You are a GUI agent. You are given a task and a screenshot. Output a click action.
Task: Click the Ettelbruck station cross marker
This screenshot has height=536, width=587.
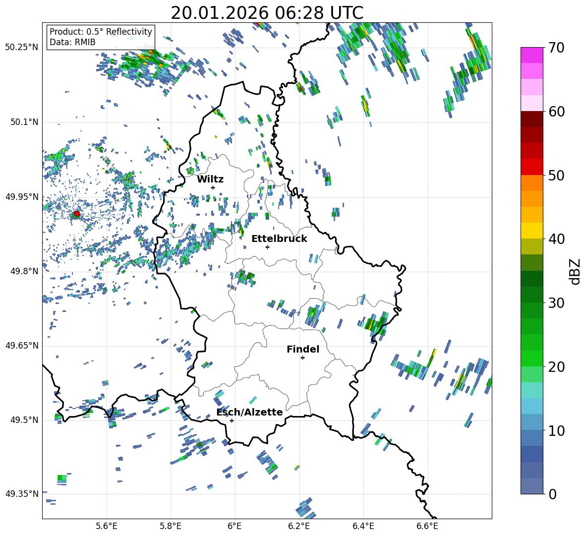coord(267,247)
